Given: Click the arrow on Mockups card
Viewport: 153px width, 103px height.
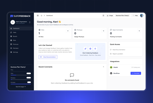Looking at the screenshot, I should click(x=103, y=31).
